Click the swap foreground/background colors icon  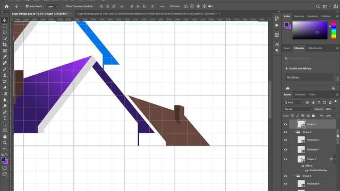pos(6,154)
